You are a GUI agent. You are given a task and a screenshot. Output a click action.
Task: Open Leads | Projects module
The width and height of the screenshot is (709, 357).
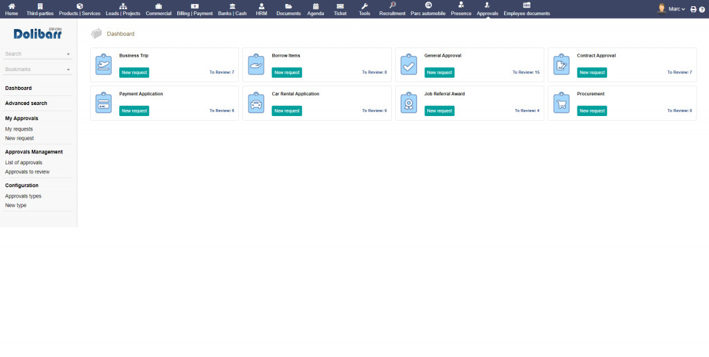click(123, 9)
